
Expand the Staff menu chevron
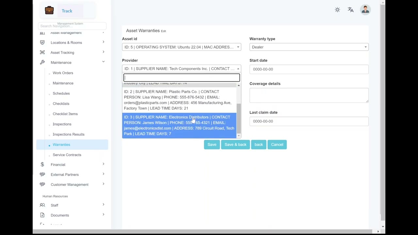click(103, 205)
